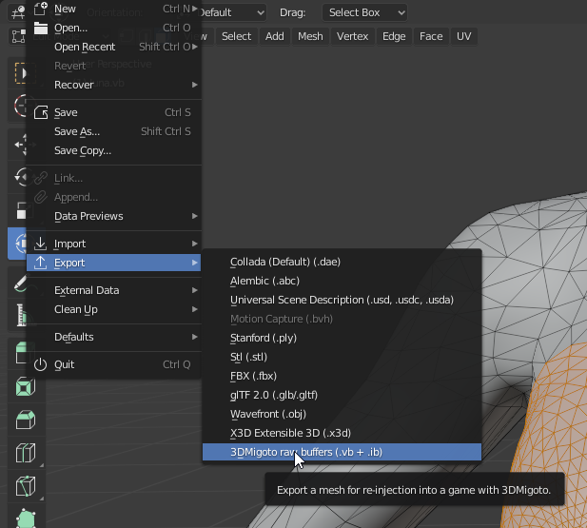
Task: Open the Export submenu entry
Action: click(x=113, y=263)
